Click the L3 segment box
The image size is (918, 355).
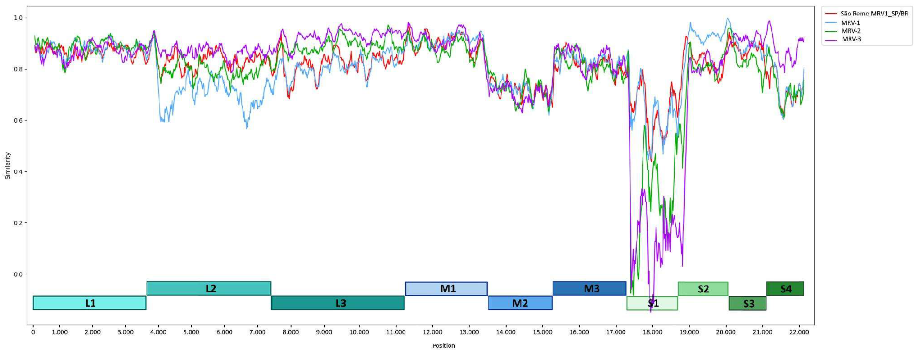point(337,303)
